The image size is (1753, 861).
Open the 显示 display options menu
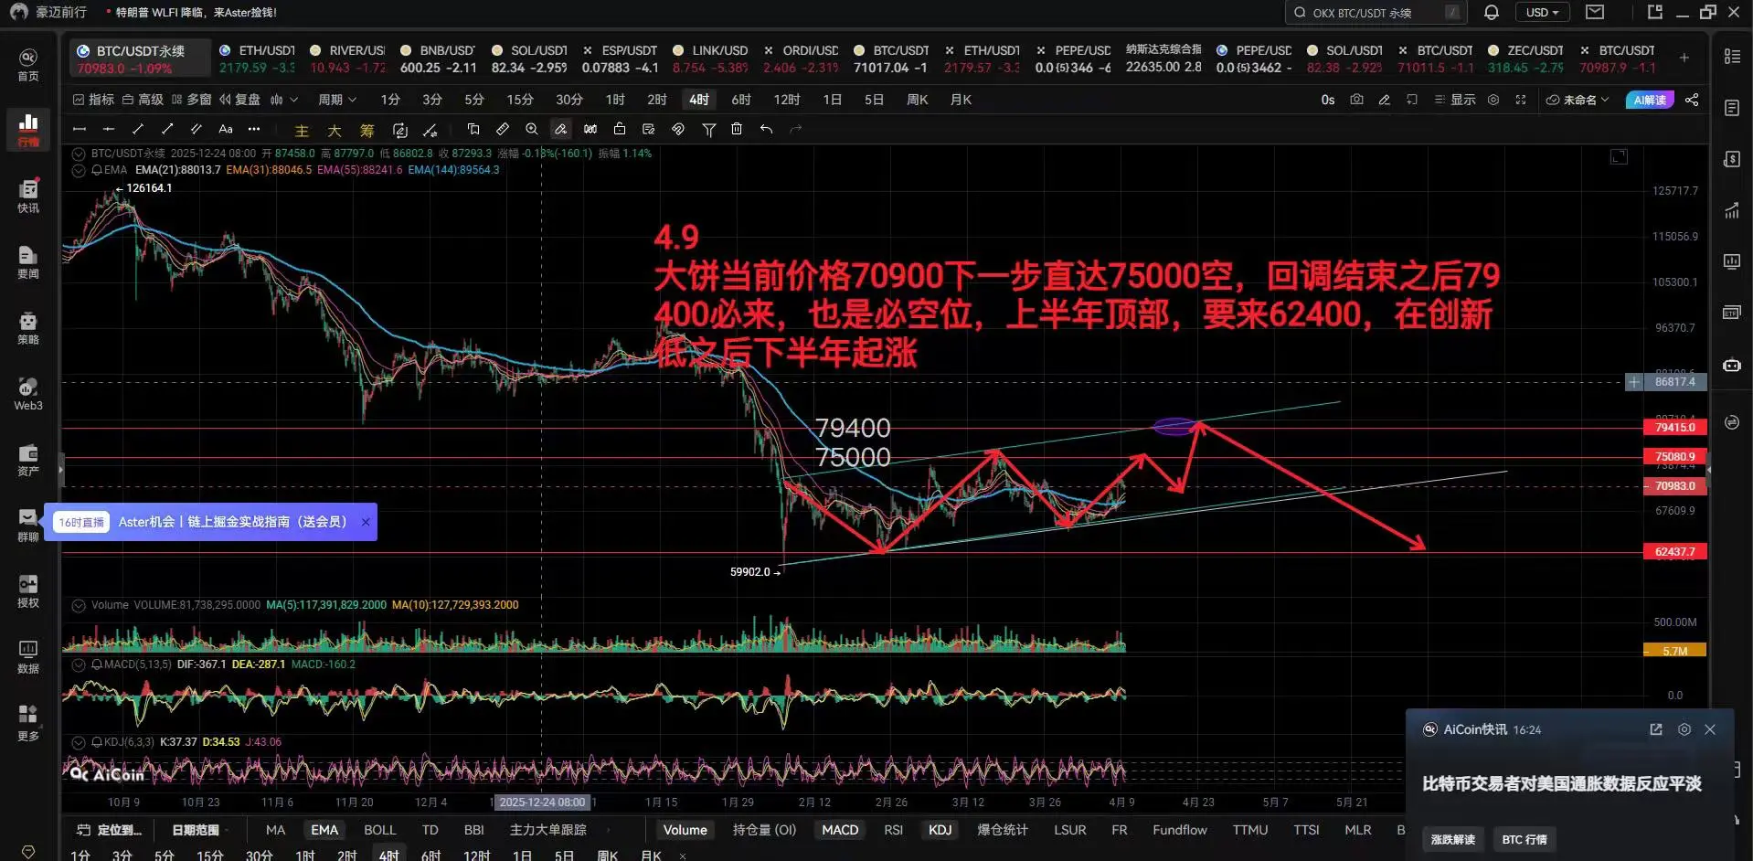[x=1454, y=100]
